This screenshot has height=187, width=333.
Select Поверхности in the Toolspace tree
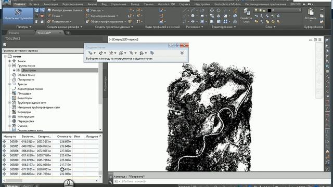(25, 79)
